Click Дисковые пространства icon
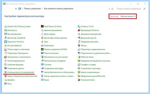Screen dimensions: 150x94 pyautogui.click(x=79, y=34)
